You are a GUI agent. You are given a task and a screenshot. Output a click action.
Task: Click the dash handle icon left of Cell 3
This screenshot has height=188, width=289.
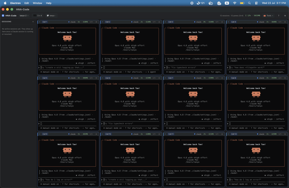(x=166, y=22)
